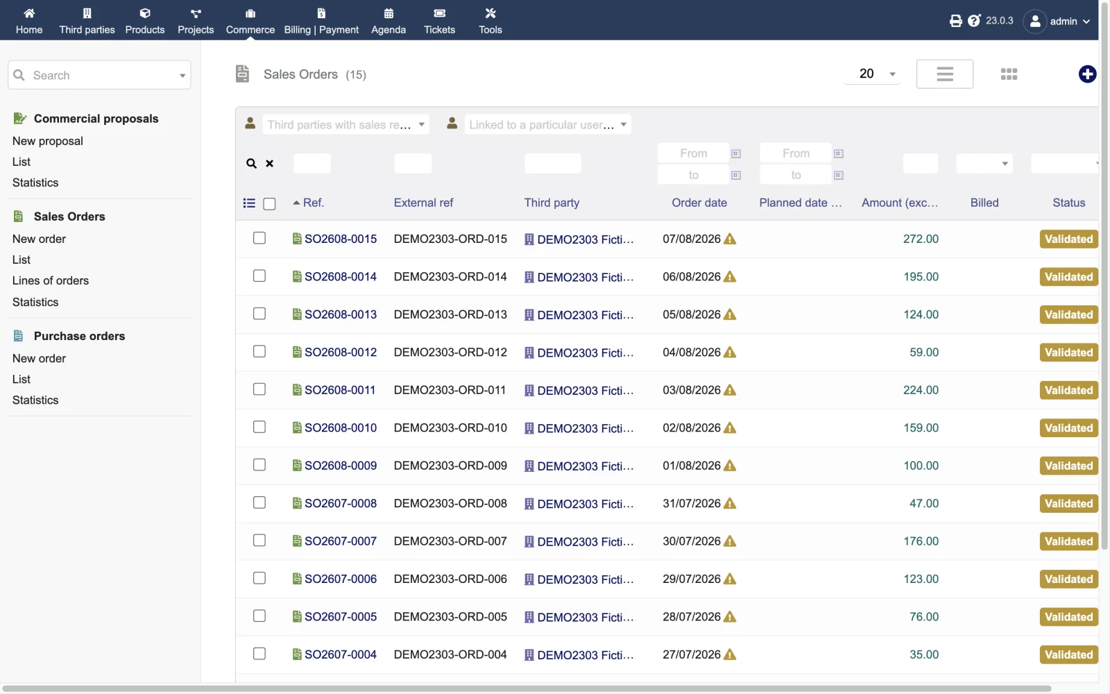Viewport: 1110px width, 694px height.
Task: Click the Amount filter input field
Action: (921, 164)
